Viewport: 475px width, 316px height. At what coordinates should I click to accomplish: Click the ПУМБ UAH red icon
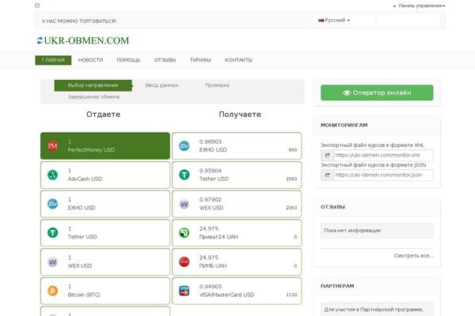184,261
